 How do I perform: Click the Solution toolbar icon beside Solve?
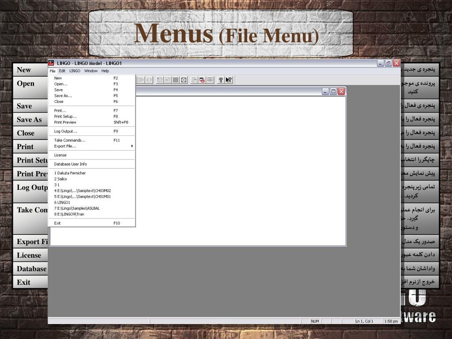[x=167, y=80]
